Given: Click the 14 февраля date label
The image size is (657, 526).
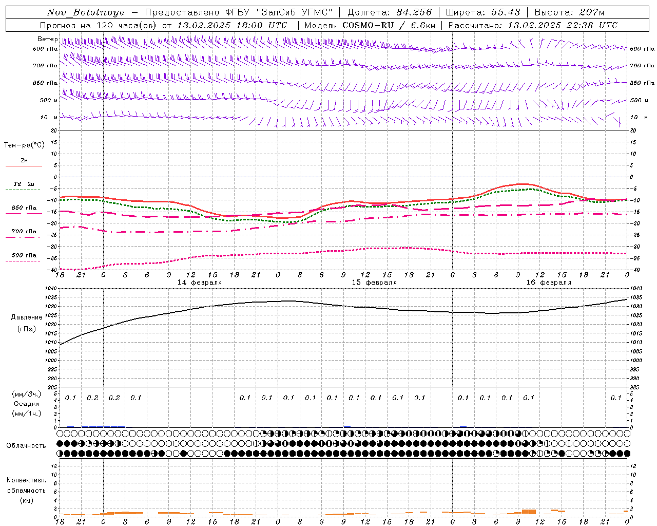Looking at the screenshot, I should click(200, 283).
